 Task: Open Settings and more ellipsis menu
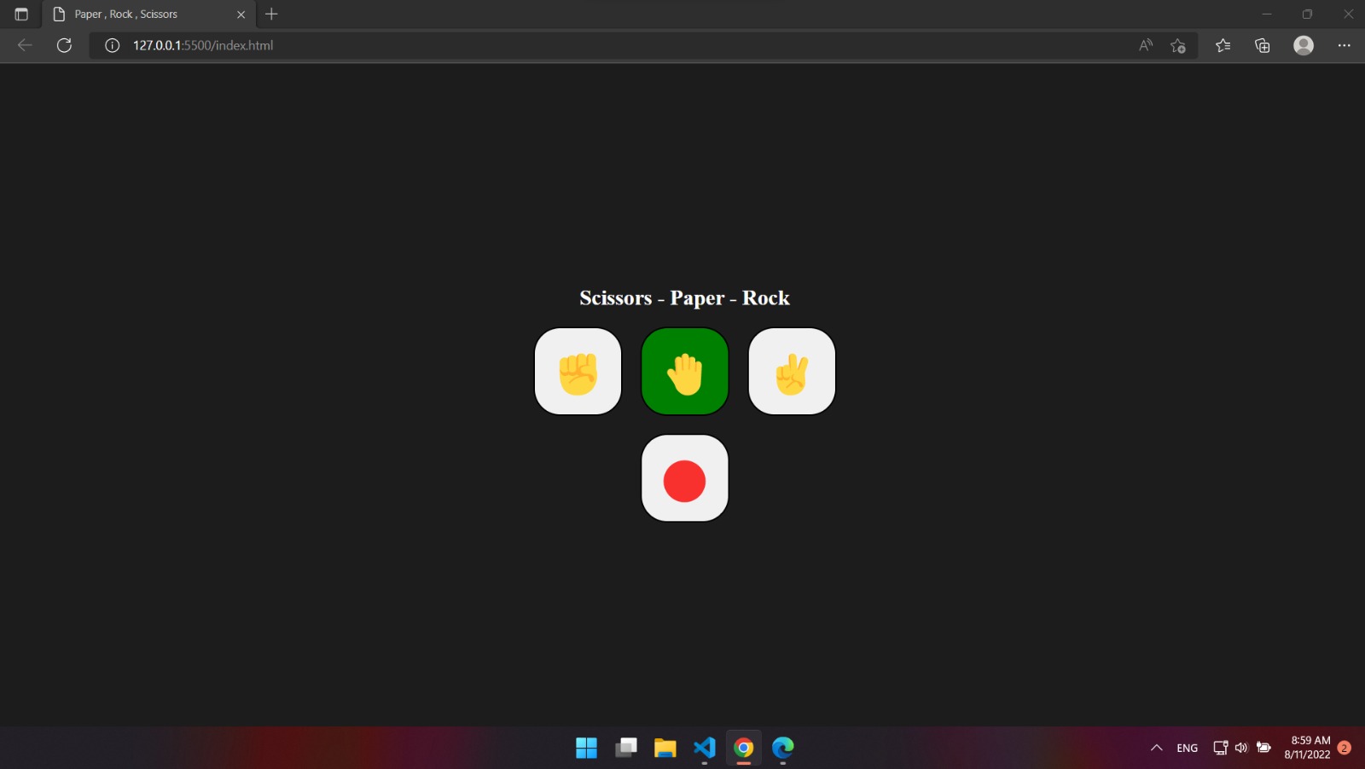pos(1345,45)
